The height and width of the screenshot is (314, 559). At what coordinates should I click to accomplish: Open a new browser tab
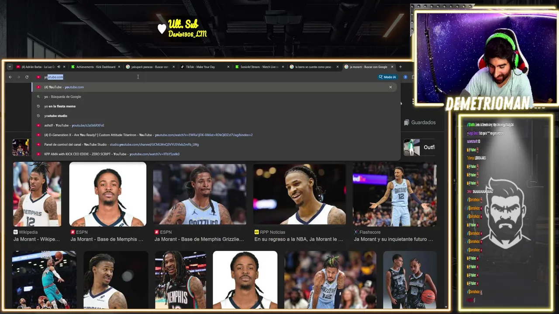(400, 67)
